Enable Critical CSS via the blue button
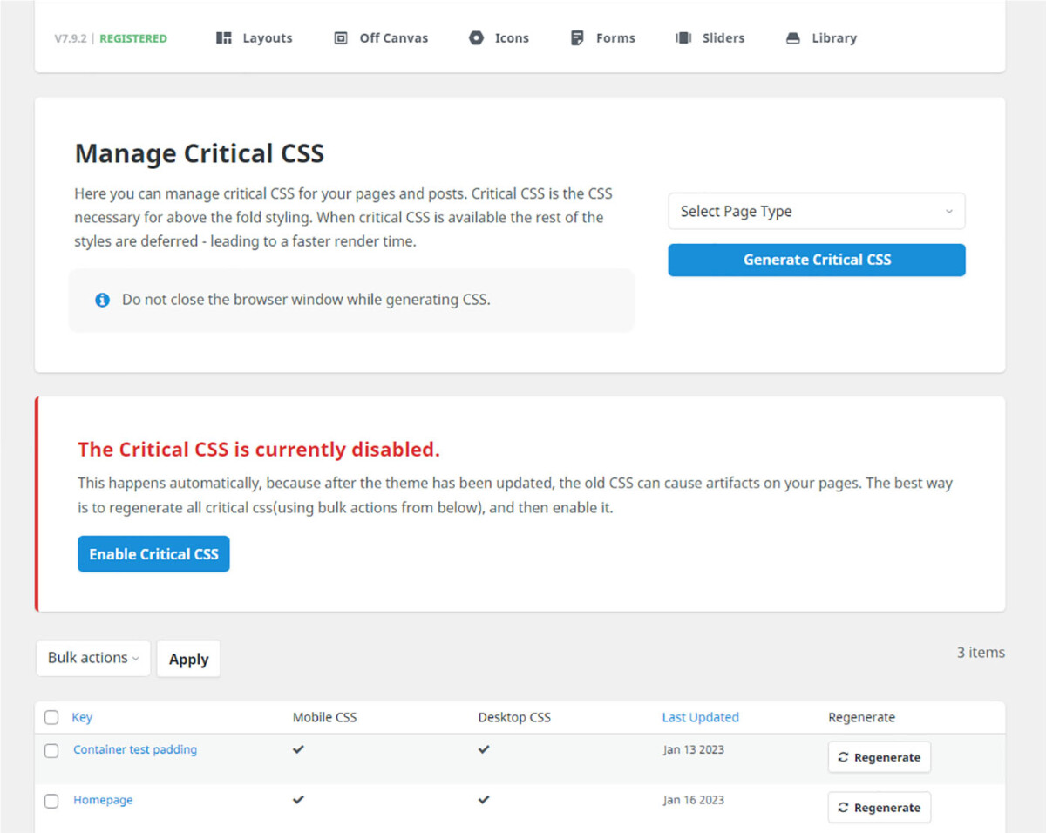This screenshot has height=833, width=1046. [x=153, y=553]
